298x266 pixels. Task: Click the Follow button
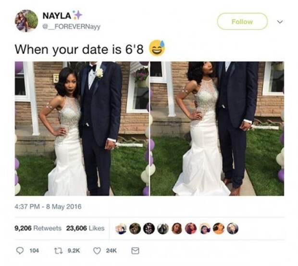point(242,22)
